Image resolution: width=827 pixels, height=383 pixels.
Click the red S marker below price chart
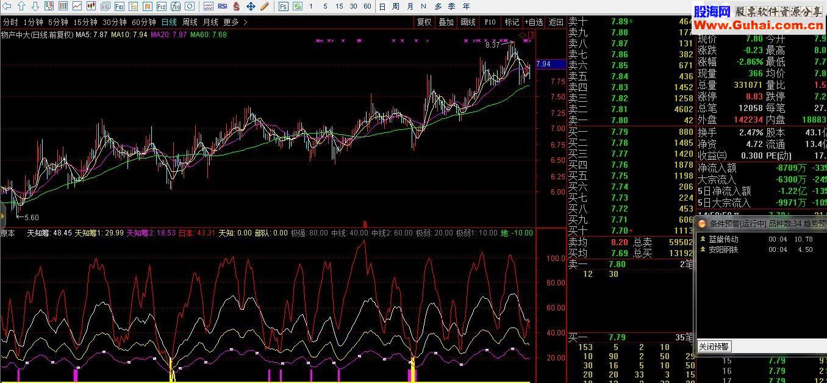coord(365,224)
